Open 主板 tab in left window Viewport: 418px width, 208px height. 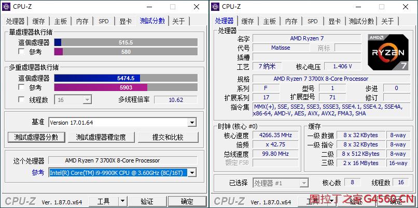point(61,21)
